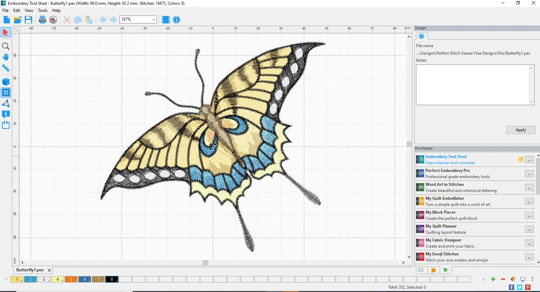Open the 187% zoom level dropdown
Image resolution: width=540 pixels, height=292 pixels.
coord(153,20)
